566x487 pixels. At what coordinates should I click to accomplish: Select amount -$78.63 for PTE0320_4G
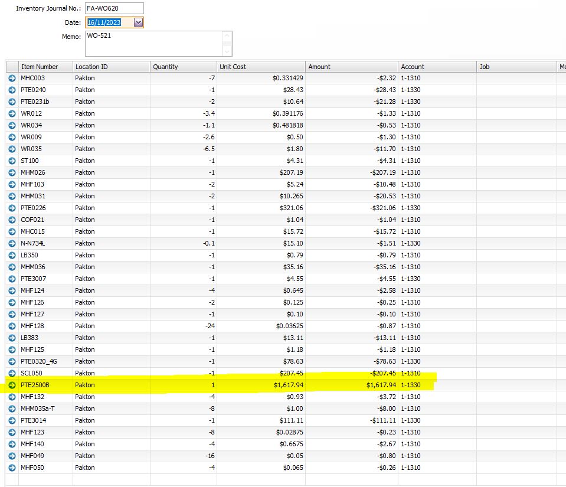[352, 361]
